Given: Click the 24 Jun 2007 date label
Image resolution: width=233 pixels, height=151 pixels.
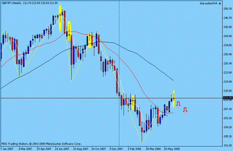Looking at the screenshot, I should [62, 149].
